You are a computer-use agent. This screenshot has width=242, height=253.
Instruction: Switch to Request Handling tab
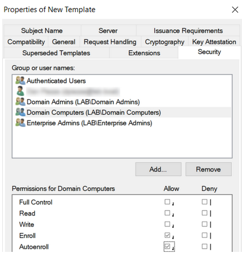coord(110,42)
